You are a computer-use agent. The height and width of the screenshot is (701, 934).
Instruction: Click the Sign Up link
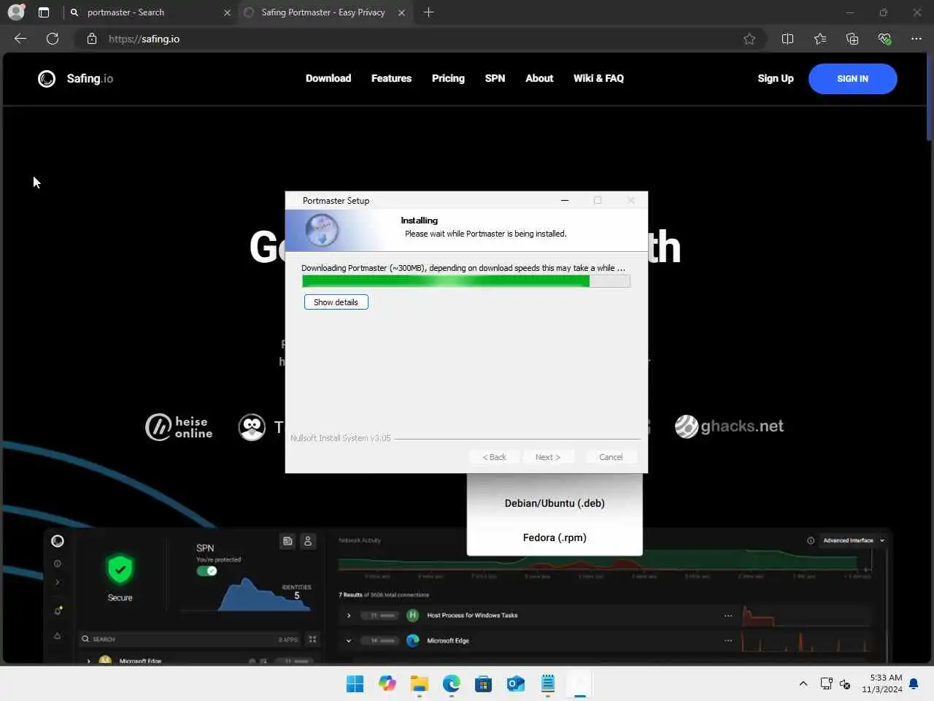pyautogui.click(x=776, y=78)
